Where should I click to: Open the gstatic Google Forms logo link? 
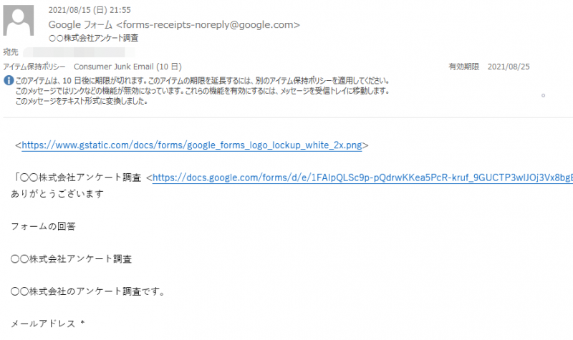pos(191,145)
